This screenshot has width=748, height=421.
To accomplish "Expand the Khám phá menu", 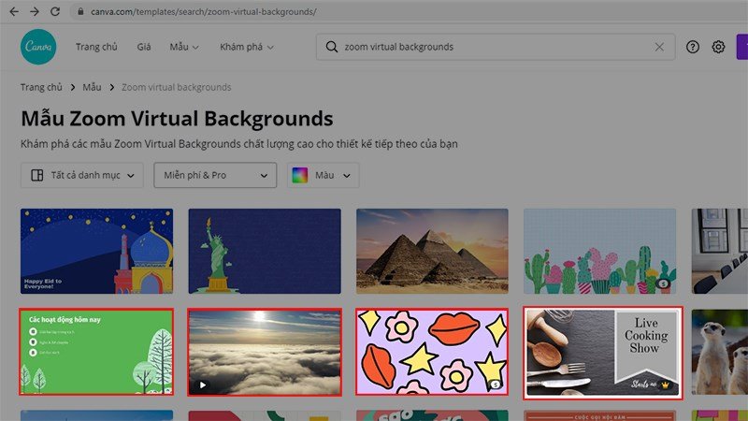I will coord(247,47).
